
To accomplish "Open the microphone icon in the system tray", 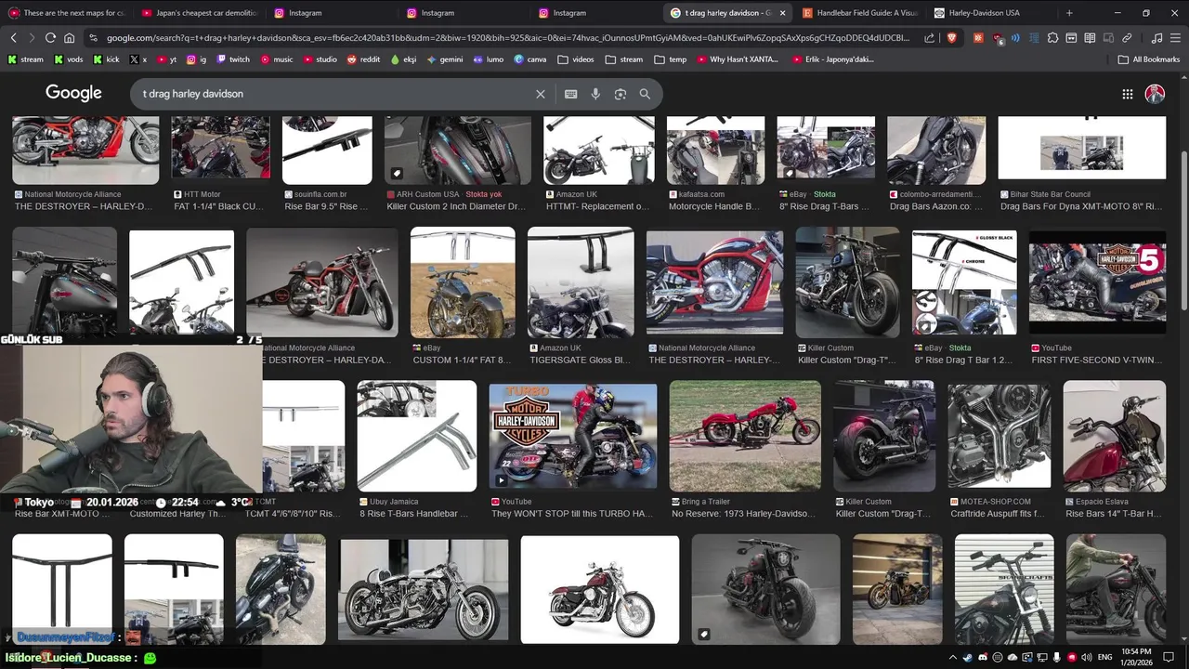I will (1057, 658).
